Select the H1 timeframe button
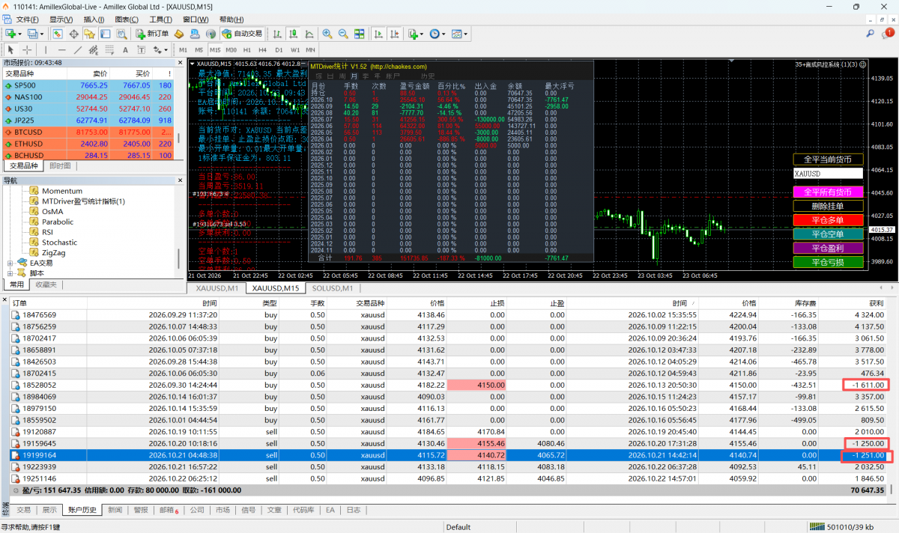This screenshot has width=899, height=533. click(247, 49)
